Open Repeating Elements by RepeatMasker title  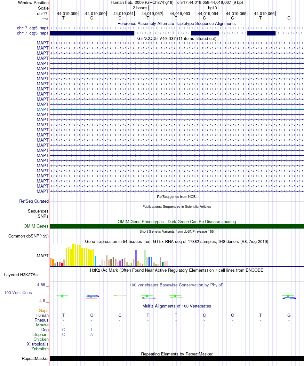(177, 354)
